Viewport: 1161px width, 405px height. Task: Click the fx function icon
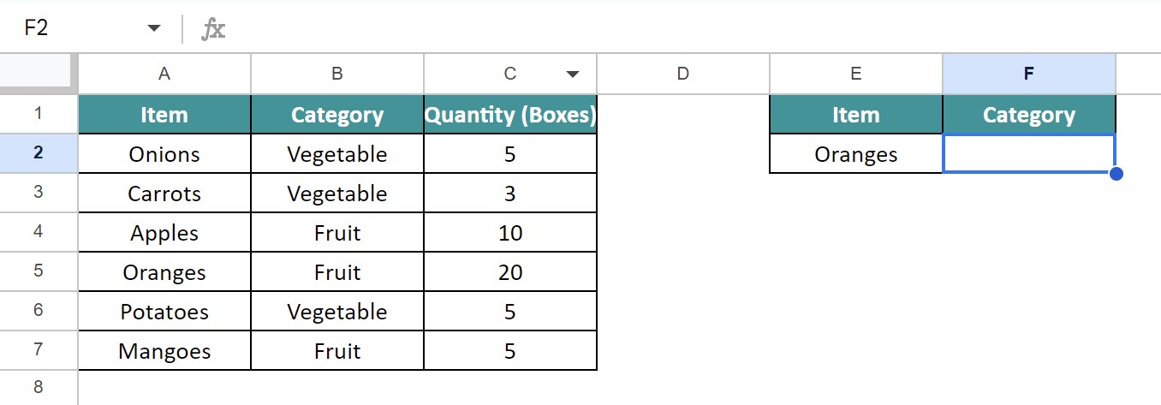213,30
